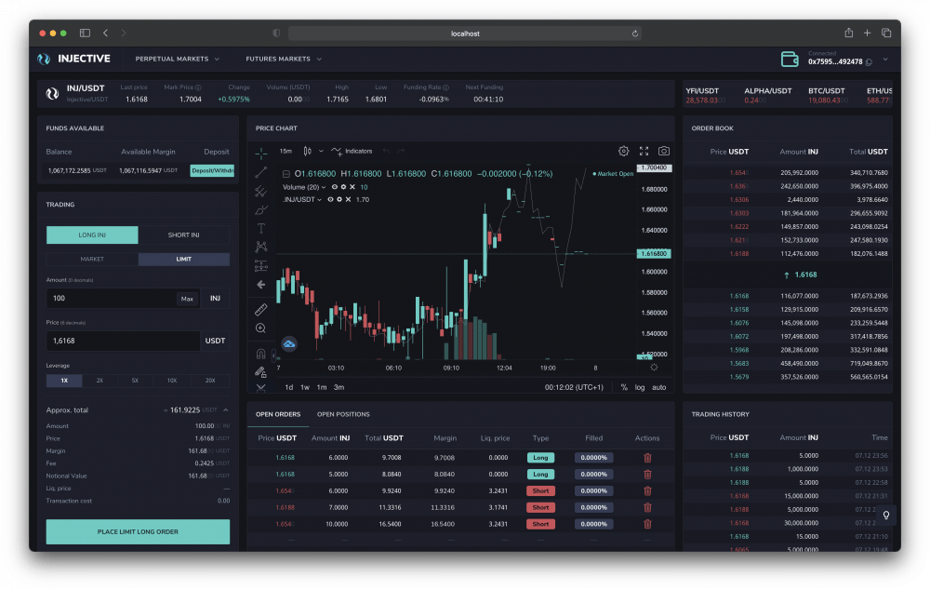Hide the Volume (20) indicator
This screenshot has height=590, width=930.
tap(335, 187)
